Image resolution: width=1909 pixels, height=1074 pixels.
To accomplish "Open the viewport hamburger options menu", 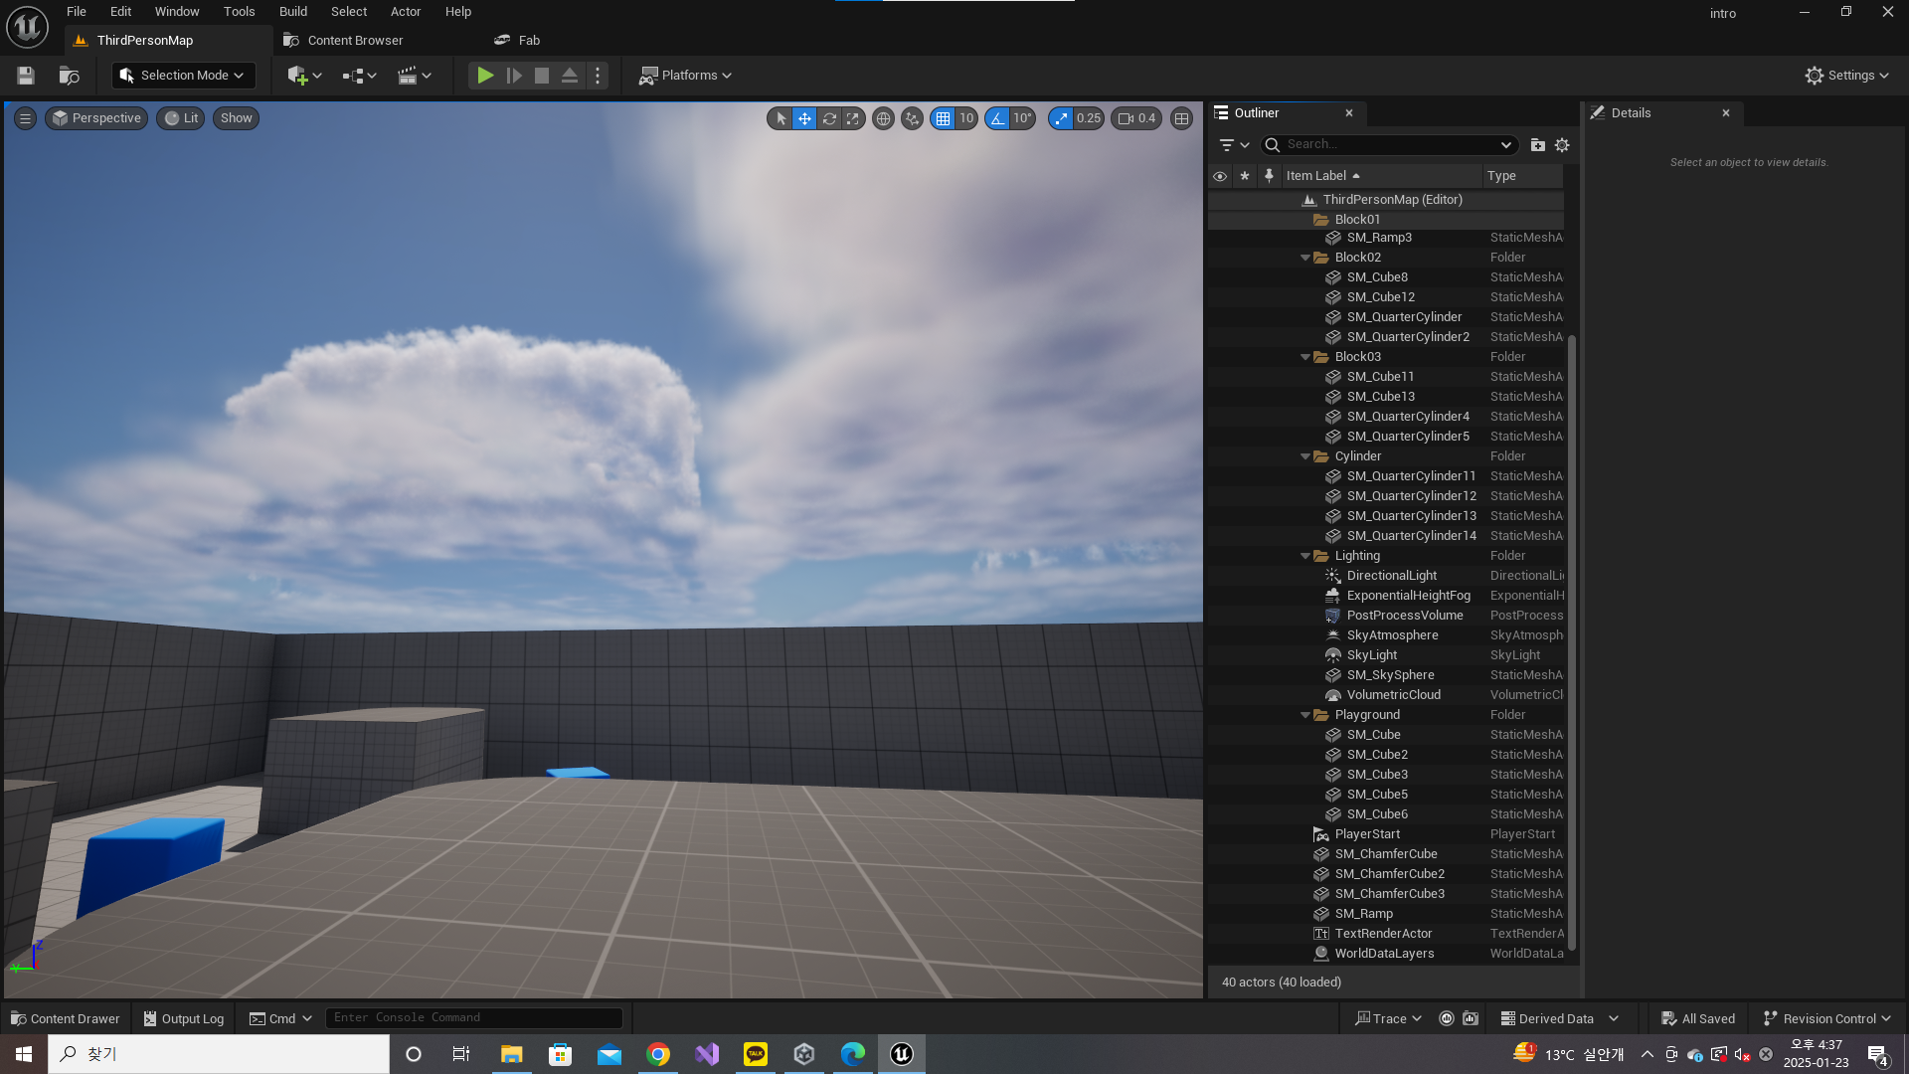I will tap(26, 118).
